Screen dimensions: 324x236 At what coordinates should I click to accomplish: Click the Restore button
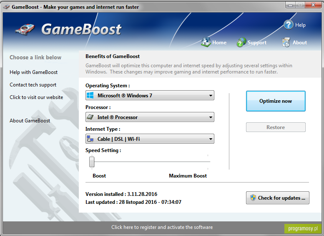[276, 127]
